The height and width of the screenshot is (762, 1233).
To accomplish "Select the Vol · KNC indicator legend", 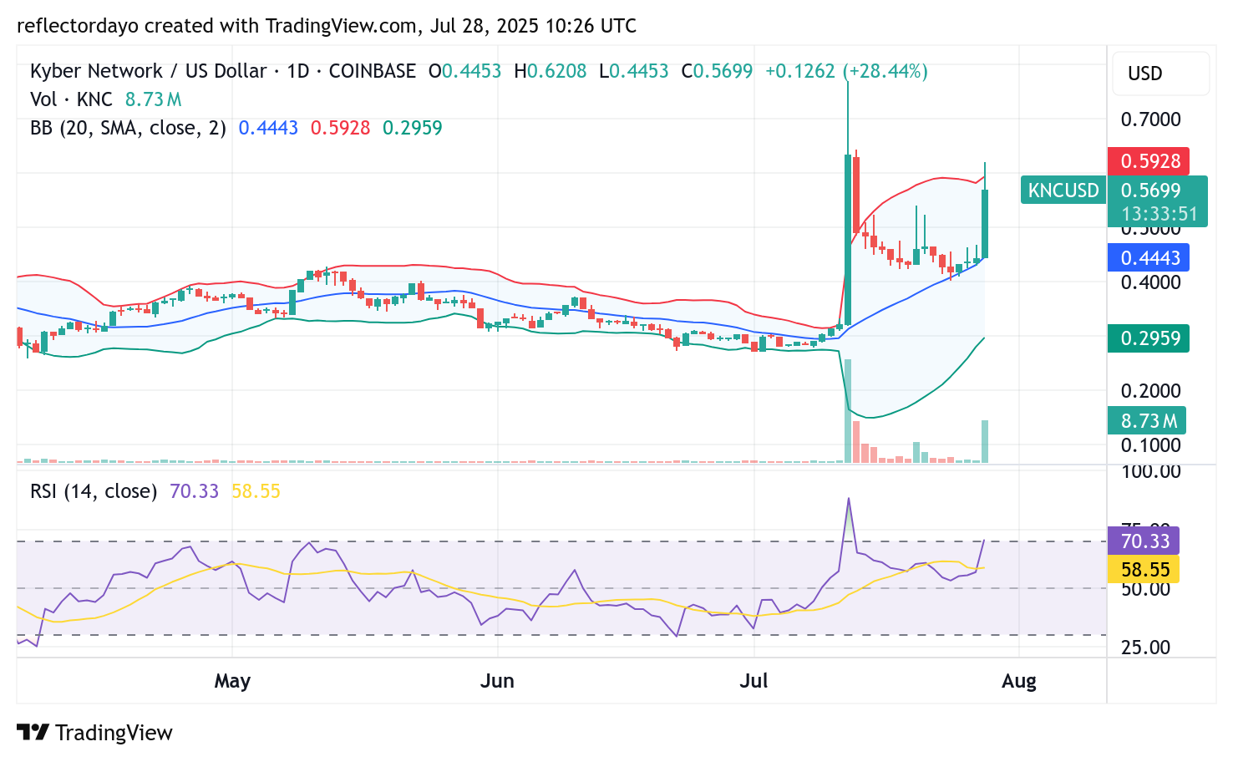I will click(71, 99).
